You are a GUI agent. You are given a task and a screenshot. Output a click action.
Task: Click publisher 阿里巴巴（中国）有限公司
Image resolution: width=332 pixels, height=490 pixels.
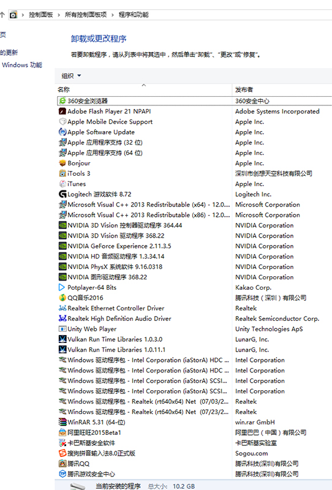[x=271, y=432]
